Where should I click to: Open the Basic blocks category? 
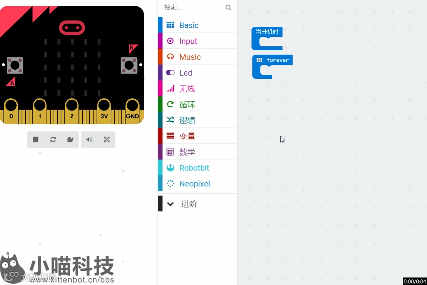(197, 25)
